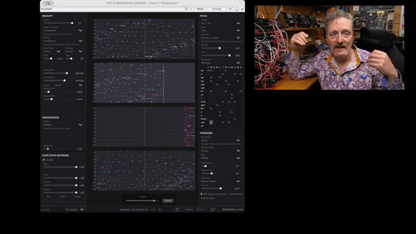Click the 2 in/out routing button
The width and height of the screenshot is (416, 234).
pos(216,9)
